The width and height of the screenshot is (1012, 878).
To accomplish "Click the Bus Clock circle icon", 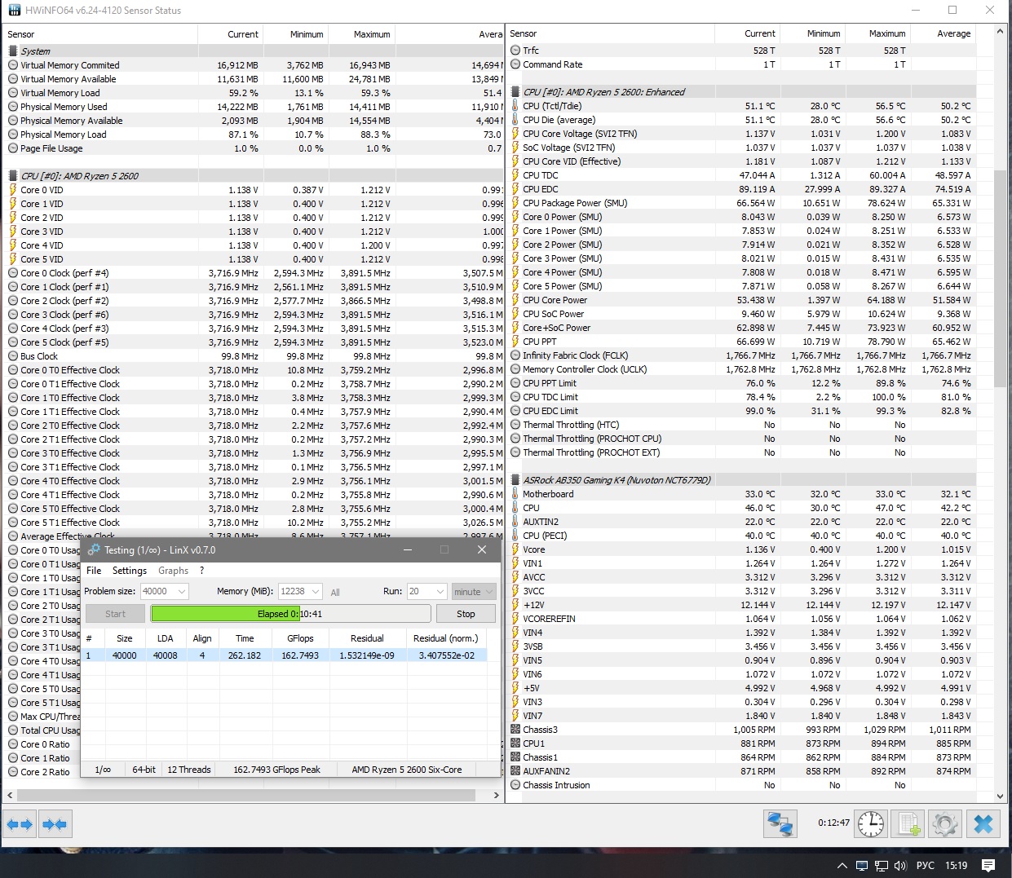I will pyautogui.click(x=13, y=356).
